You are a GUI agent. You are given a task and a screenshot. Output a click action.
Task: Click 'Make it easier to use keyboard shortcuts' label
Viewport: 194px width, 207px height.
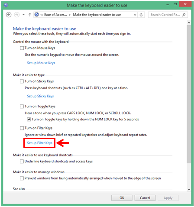click(x=43, y=155)
